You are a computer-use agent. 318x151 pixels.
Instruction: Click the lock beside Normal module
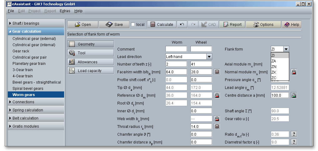tap(294, 72)
